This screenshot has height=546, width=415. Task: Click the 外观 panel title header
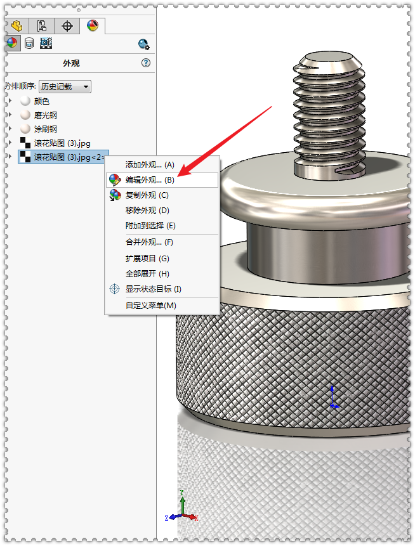point(72,63)
